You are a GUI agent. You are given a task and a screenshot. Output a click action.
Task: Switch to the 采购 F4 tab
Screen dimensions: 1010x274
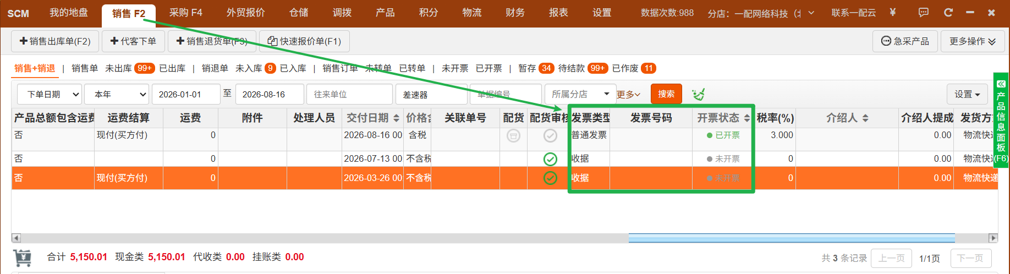coord(186,13)
